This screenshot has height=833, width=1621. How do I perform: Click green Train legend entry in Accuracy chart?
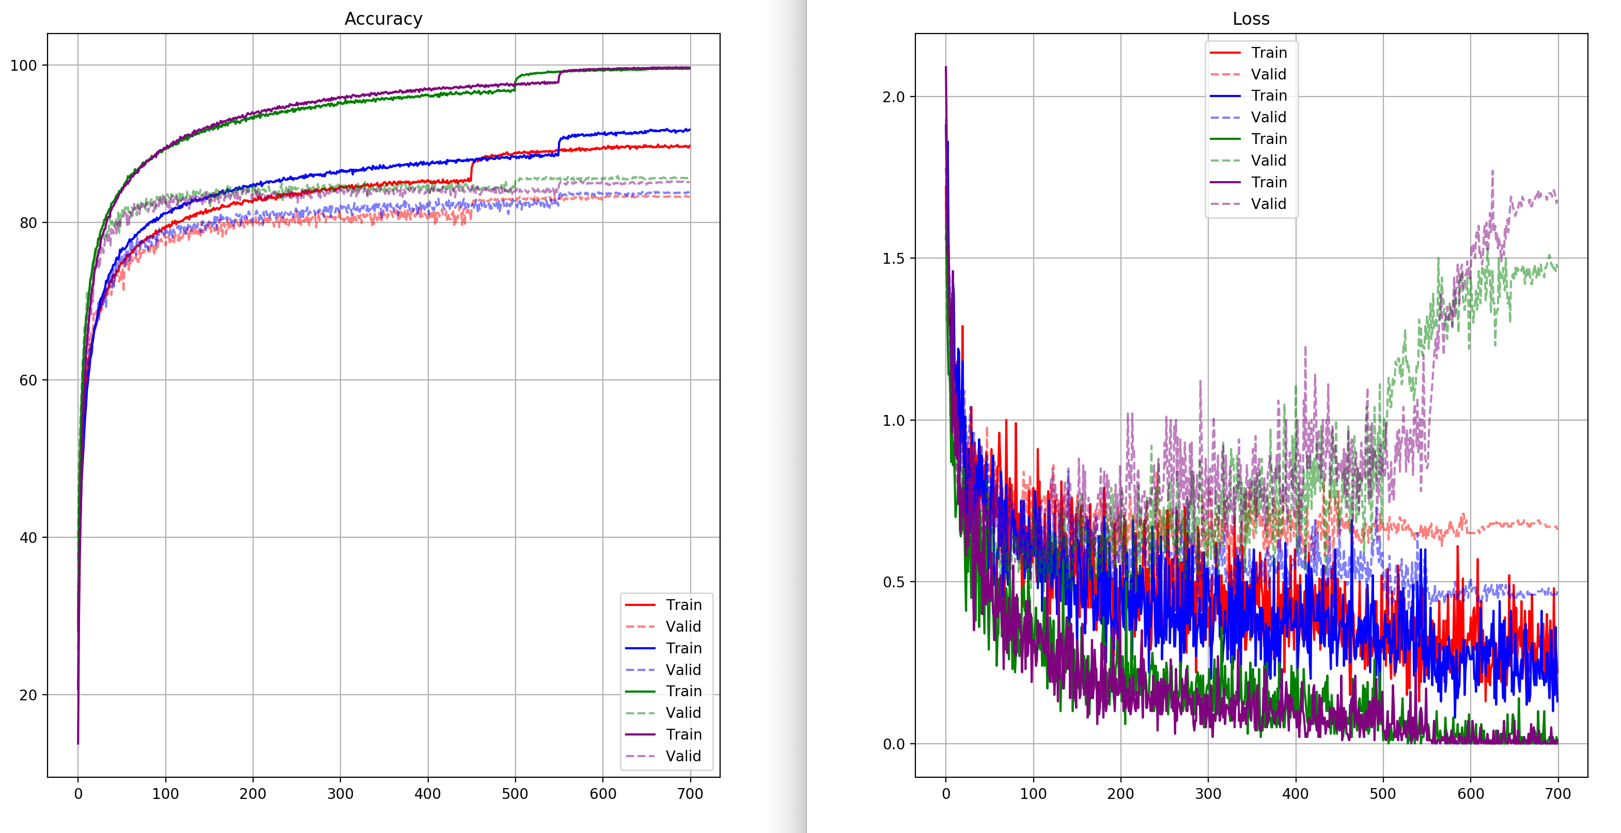click(683, 691)
